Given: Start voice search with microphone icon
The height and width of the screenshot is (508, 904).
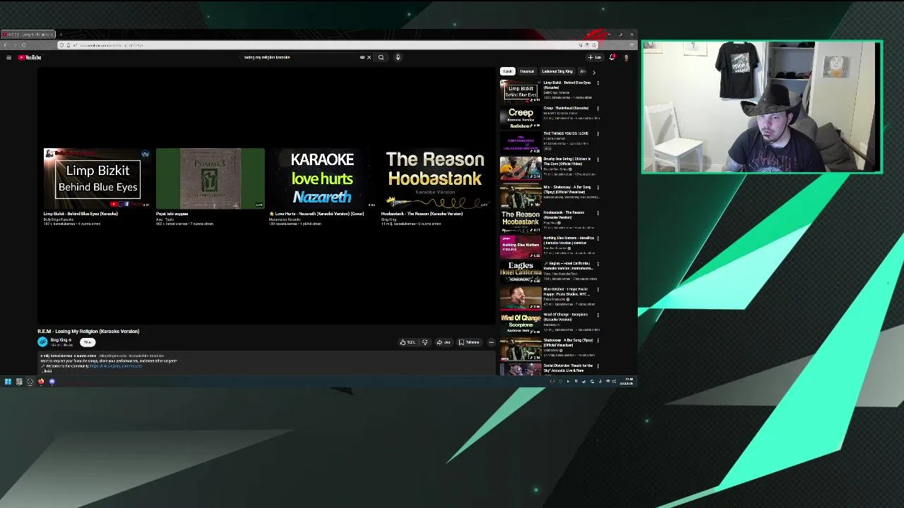Looking at the screenshot, I should (x=398, y=57).
